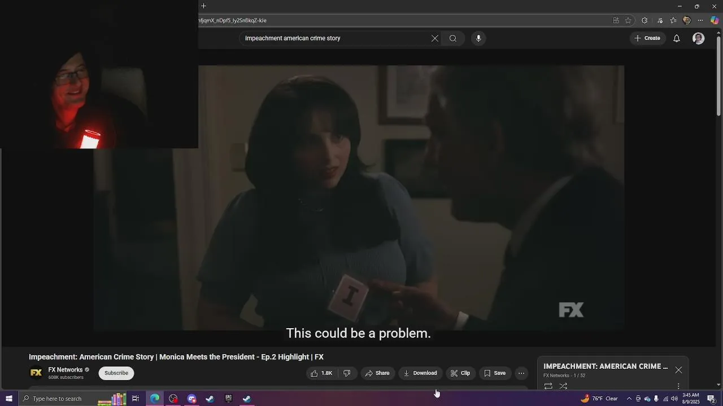Clear the YouTube search box text
The width and height of the screenshot is (723, 406).
coord(435,38)
